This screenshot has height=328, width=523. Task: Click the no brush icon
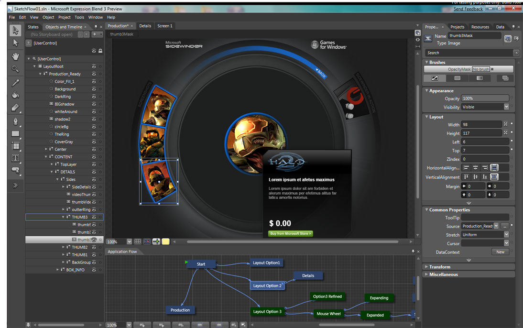coord(435,78)
